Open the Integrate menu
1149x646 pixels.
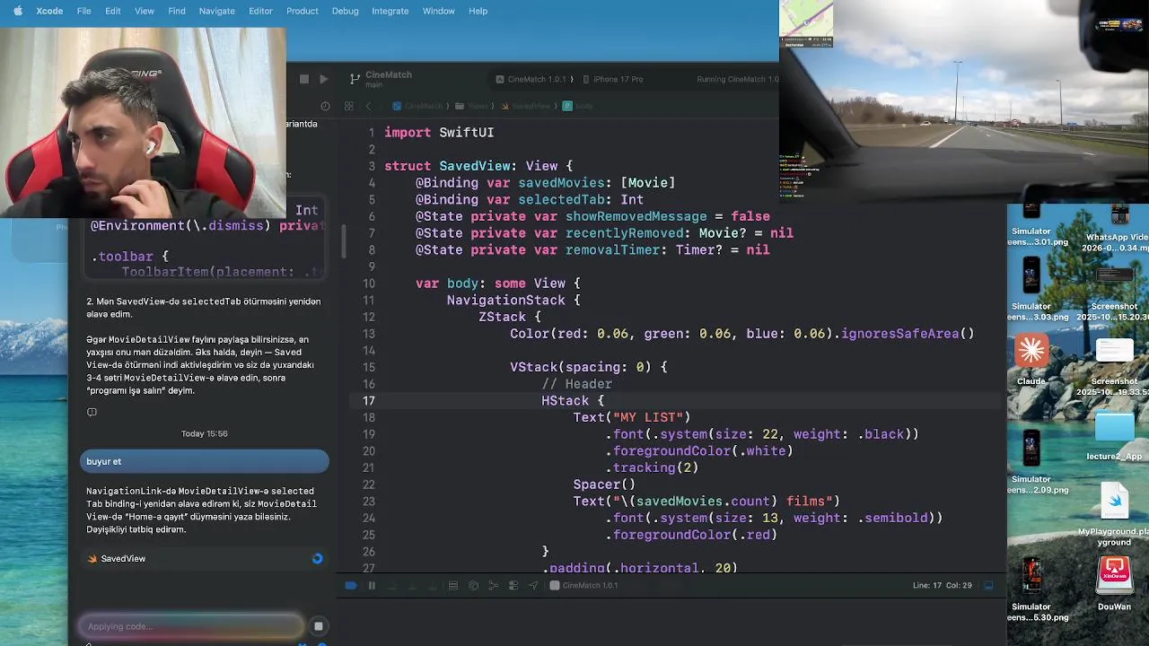[x=390, y=11]
